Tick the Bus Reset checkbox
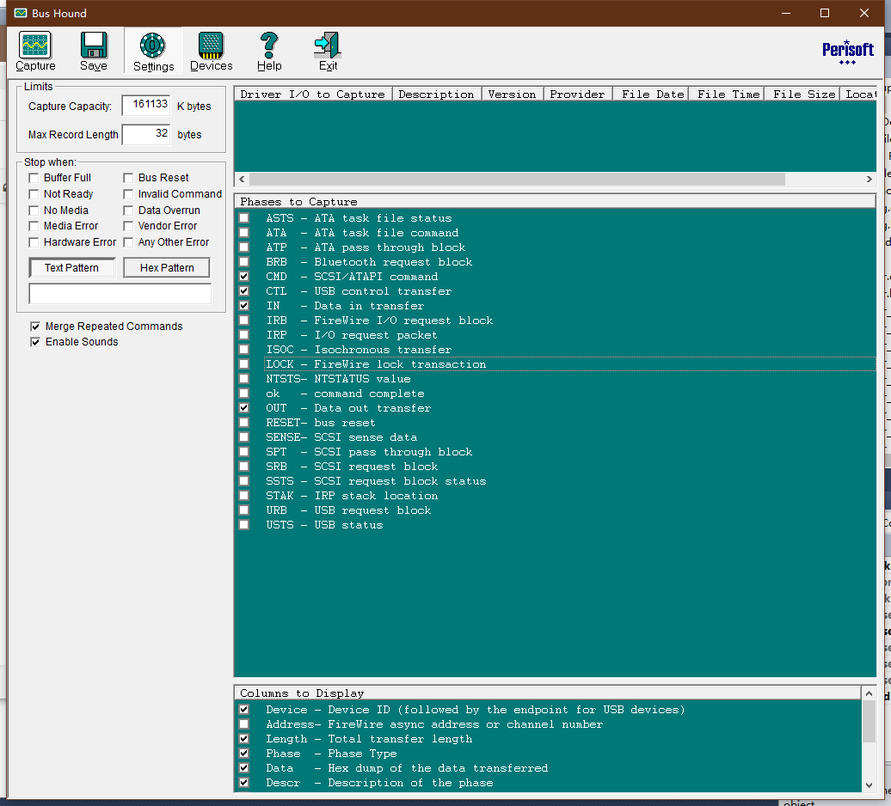The width and height of the screenshot is (891, 806). (x=128, y=178)
